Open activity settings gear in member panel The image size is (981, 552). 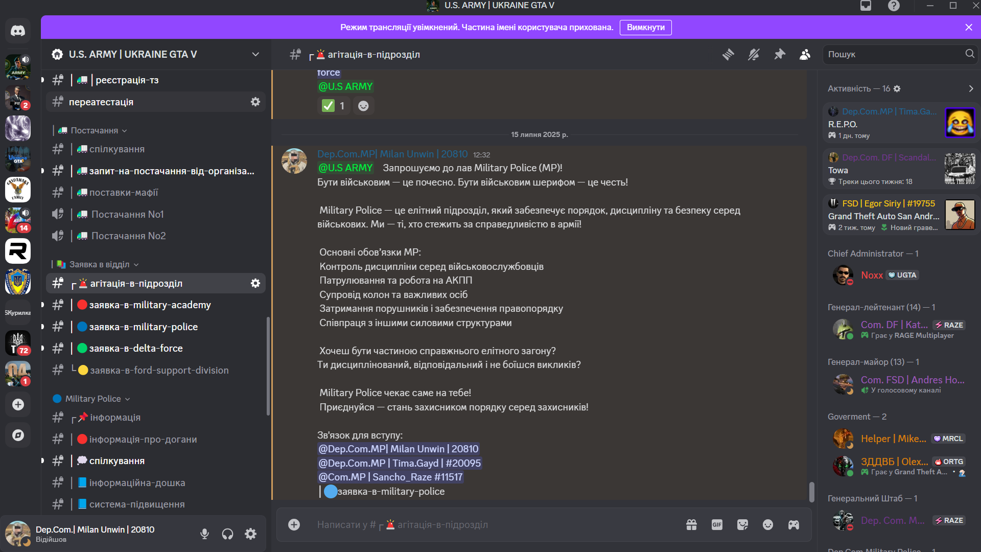click(x=897, y=88)
